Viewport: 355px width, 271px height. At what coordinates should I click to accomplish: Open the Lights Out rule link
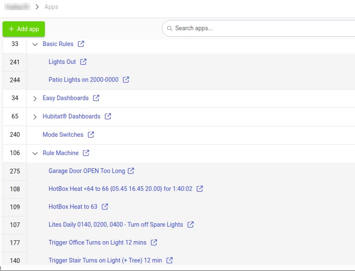point(62,62)
